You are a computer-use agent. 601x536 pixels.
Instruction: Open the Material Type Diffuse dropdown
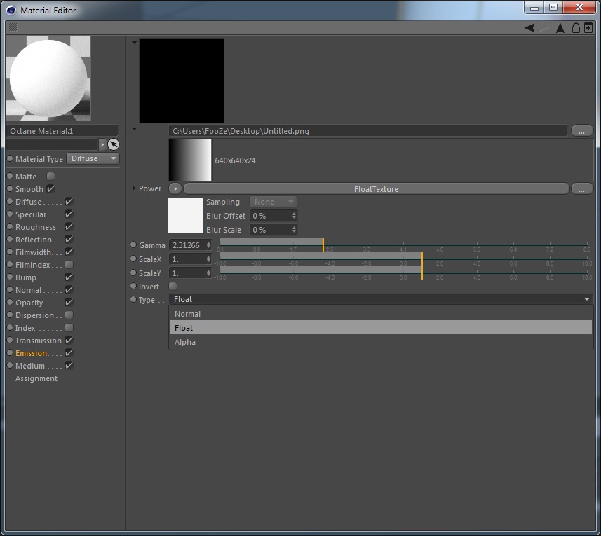pos(93,158)
